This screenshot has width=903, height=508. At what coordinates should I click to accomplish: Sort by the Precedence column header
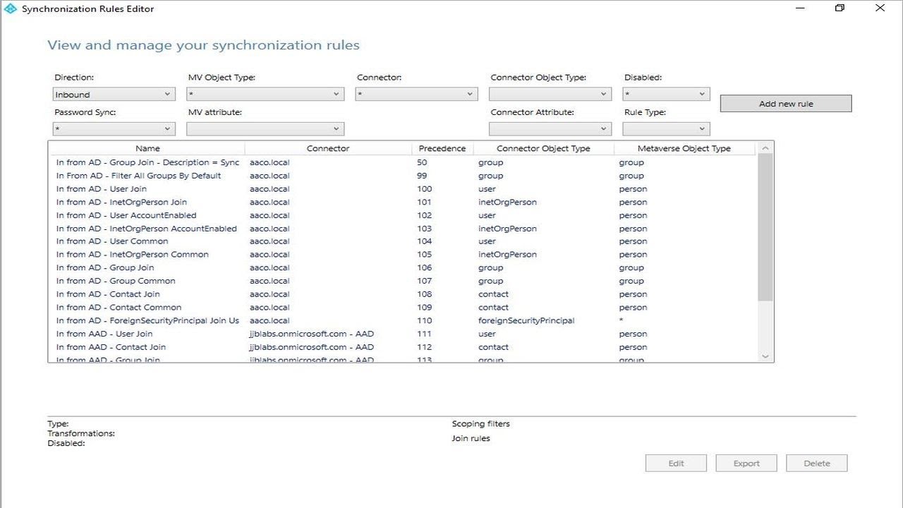tap(442, 149)
